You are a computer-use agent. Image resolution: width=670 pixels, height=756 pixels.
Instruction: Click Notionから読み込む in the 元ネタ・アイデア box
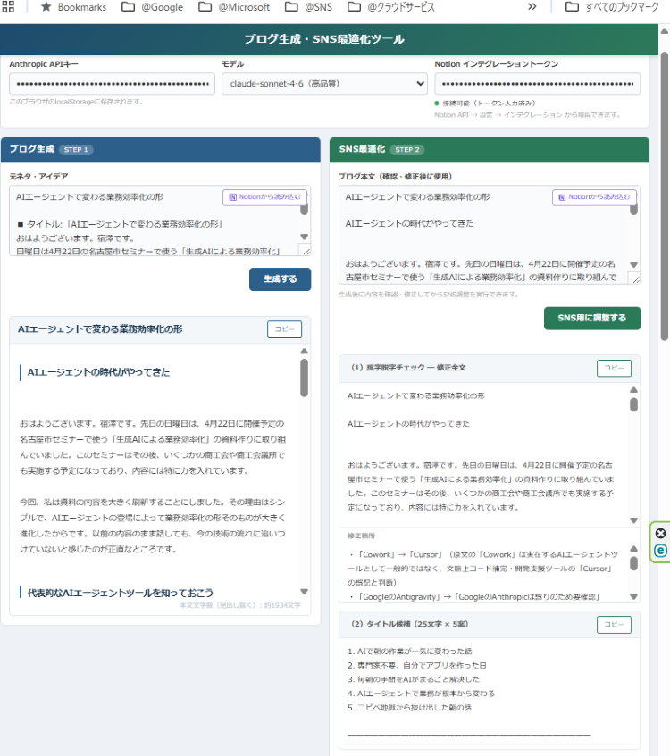[x=264, y=197]
